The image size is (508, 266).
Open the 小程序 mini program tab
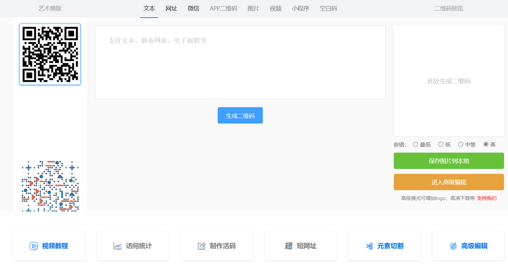point(300,8)
